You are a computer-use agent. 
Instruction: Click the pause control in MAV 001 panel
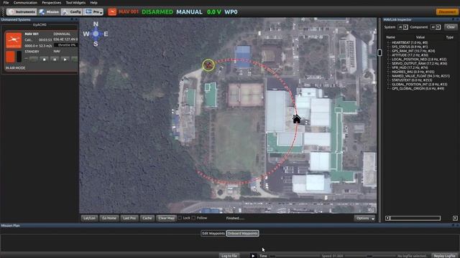[x=55, y=59]
